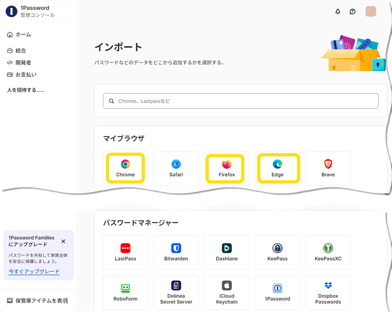Image resolution: width=392 pixels, height=312 pixels.
Task: Select the KeePass tile
Action: pyautogui.click(x=277, y=253)
